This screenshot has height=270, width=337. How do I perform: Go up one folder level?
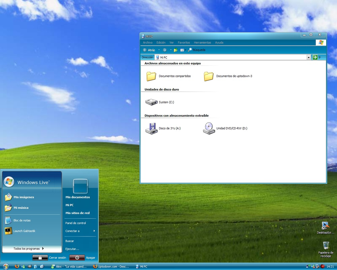coord(176,50)
